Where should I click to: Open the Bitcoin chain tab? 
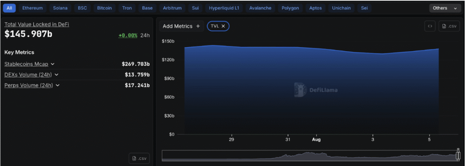pos(104,8)
